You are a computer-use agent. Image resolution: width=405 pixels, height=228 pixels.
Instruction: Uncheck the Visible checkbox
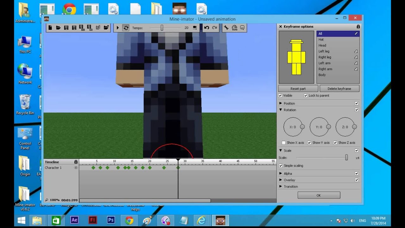280,96
